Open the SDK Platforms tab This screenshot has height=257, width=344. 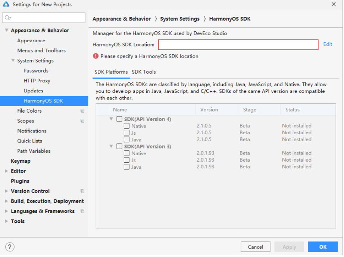coord(111,72)
